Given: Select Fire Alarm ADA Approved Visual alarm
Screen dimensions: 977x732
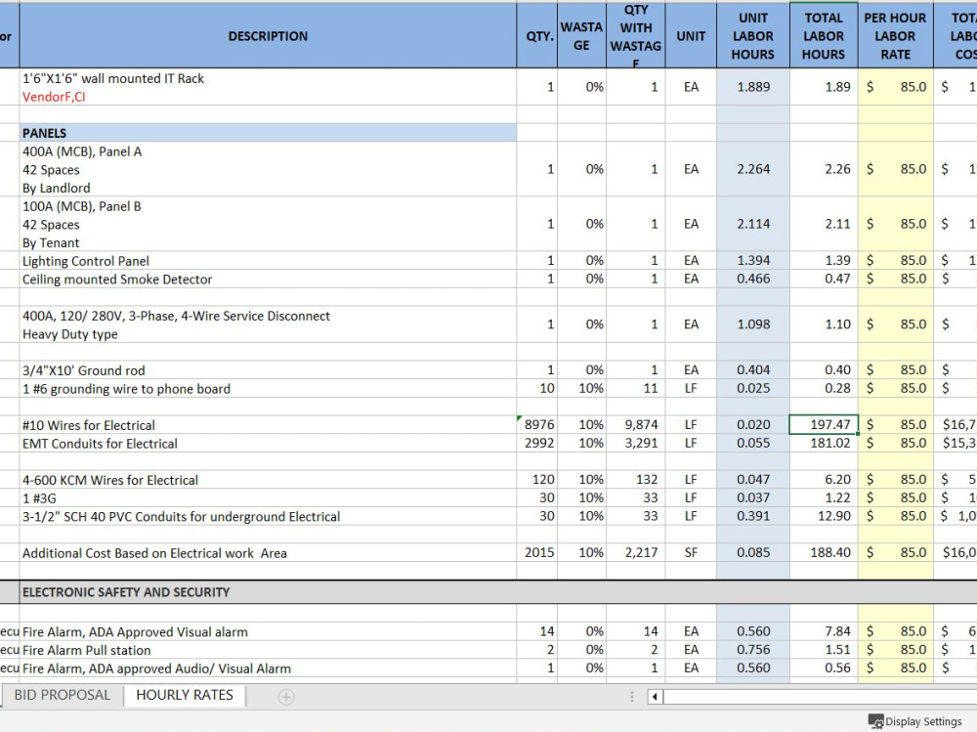Looking at the screenshot, I should [x=268, y=631].
